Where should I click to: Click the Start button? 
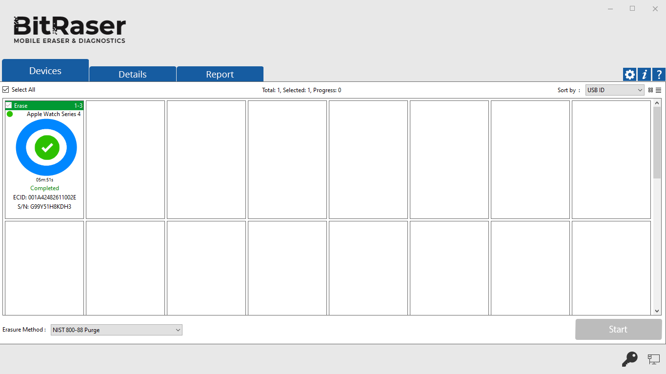618,330
